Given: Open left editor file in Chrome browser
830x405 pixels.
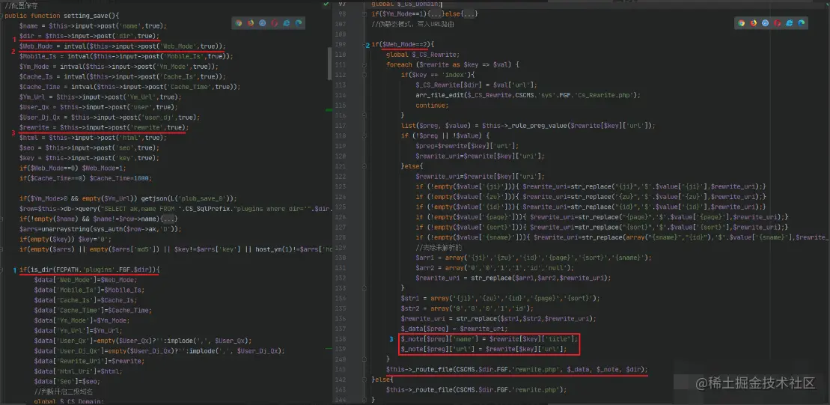Looking at the screenshot, I should (239, 23).
